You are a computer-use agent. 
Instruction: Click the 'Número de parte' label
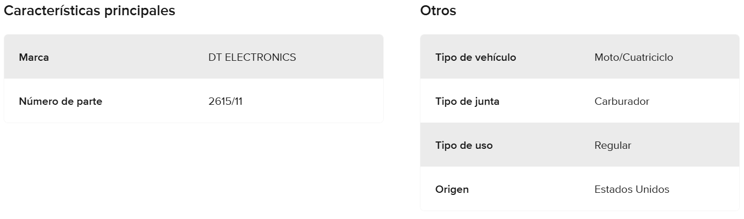[60, 101]
